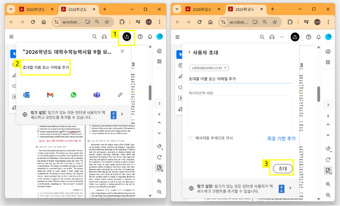Click 초대할 이름 또는 이메일 추가 field in left dialog
This screenshot has height=206, width=340.
(x=74, y=67)
